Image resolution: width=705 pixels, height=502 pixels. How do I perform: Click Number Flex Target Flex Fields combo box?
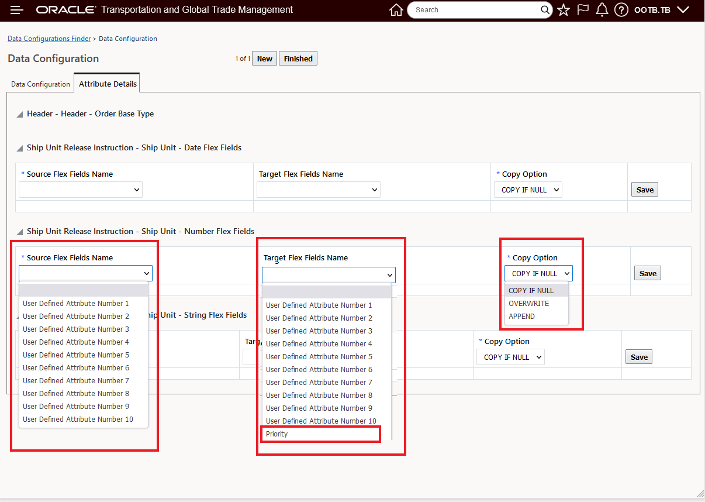(329, 275)
